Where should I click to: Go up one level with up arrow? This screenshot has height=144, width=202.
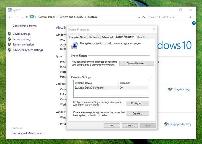tap(27, 17)
